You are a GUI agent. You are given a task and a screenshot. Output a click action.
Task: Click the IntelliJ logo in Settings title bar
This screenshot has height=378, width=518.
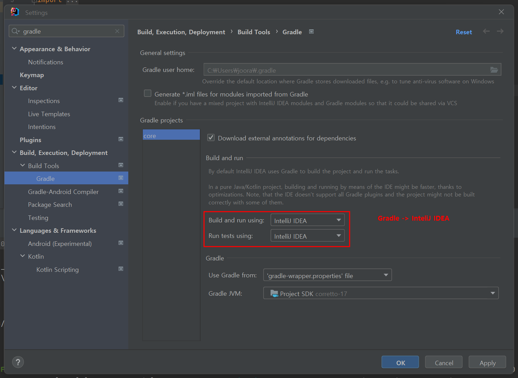[x=15, y=12]
